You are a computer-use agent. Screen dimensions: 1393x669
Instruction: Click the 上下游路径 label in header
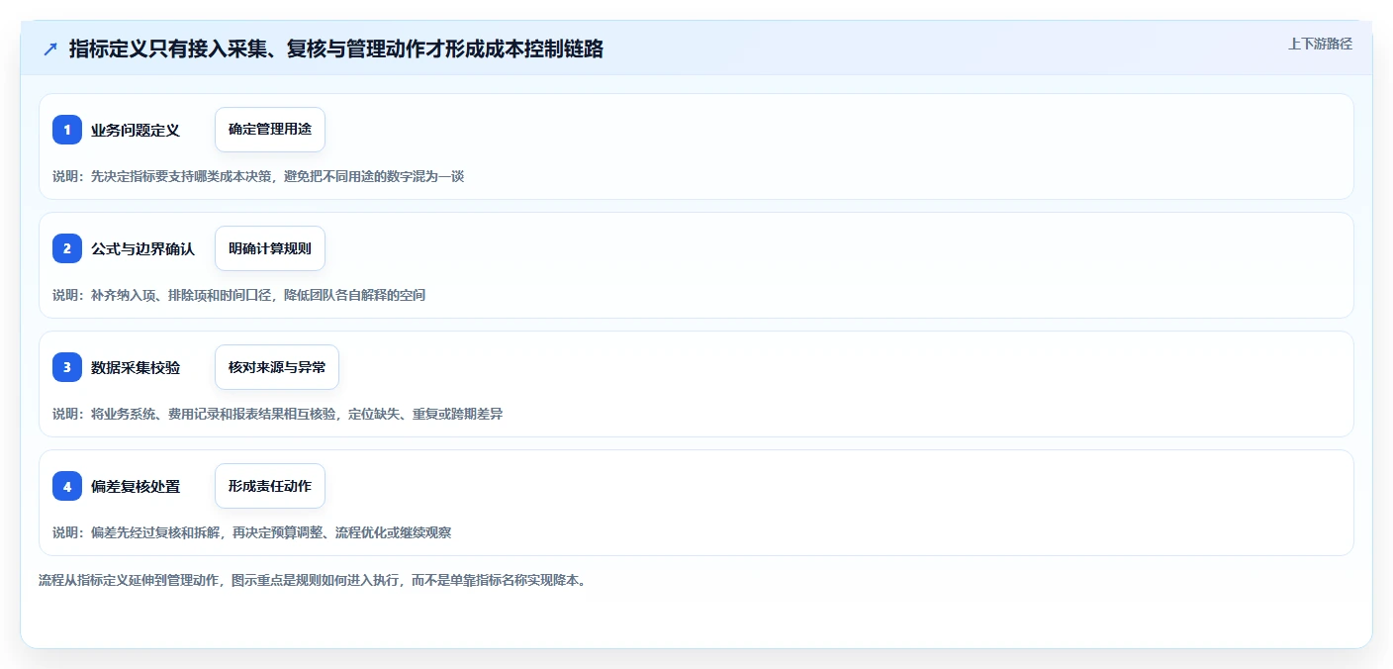pos(1320,44)
